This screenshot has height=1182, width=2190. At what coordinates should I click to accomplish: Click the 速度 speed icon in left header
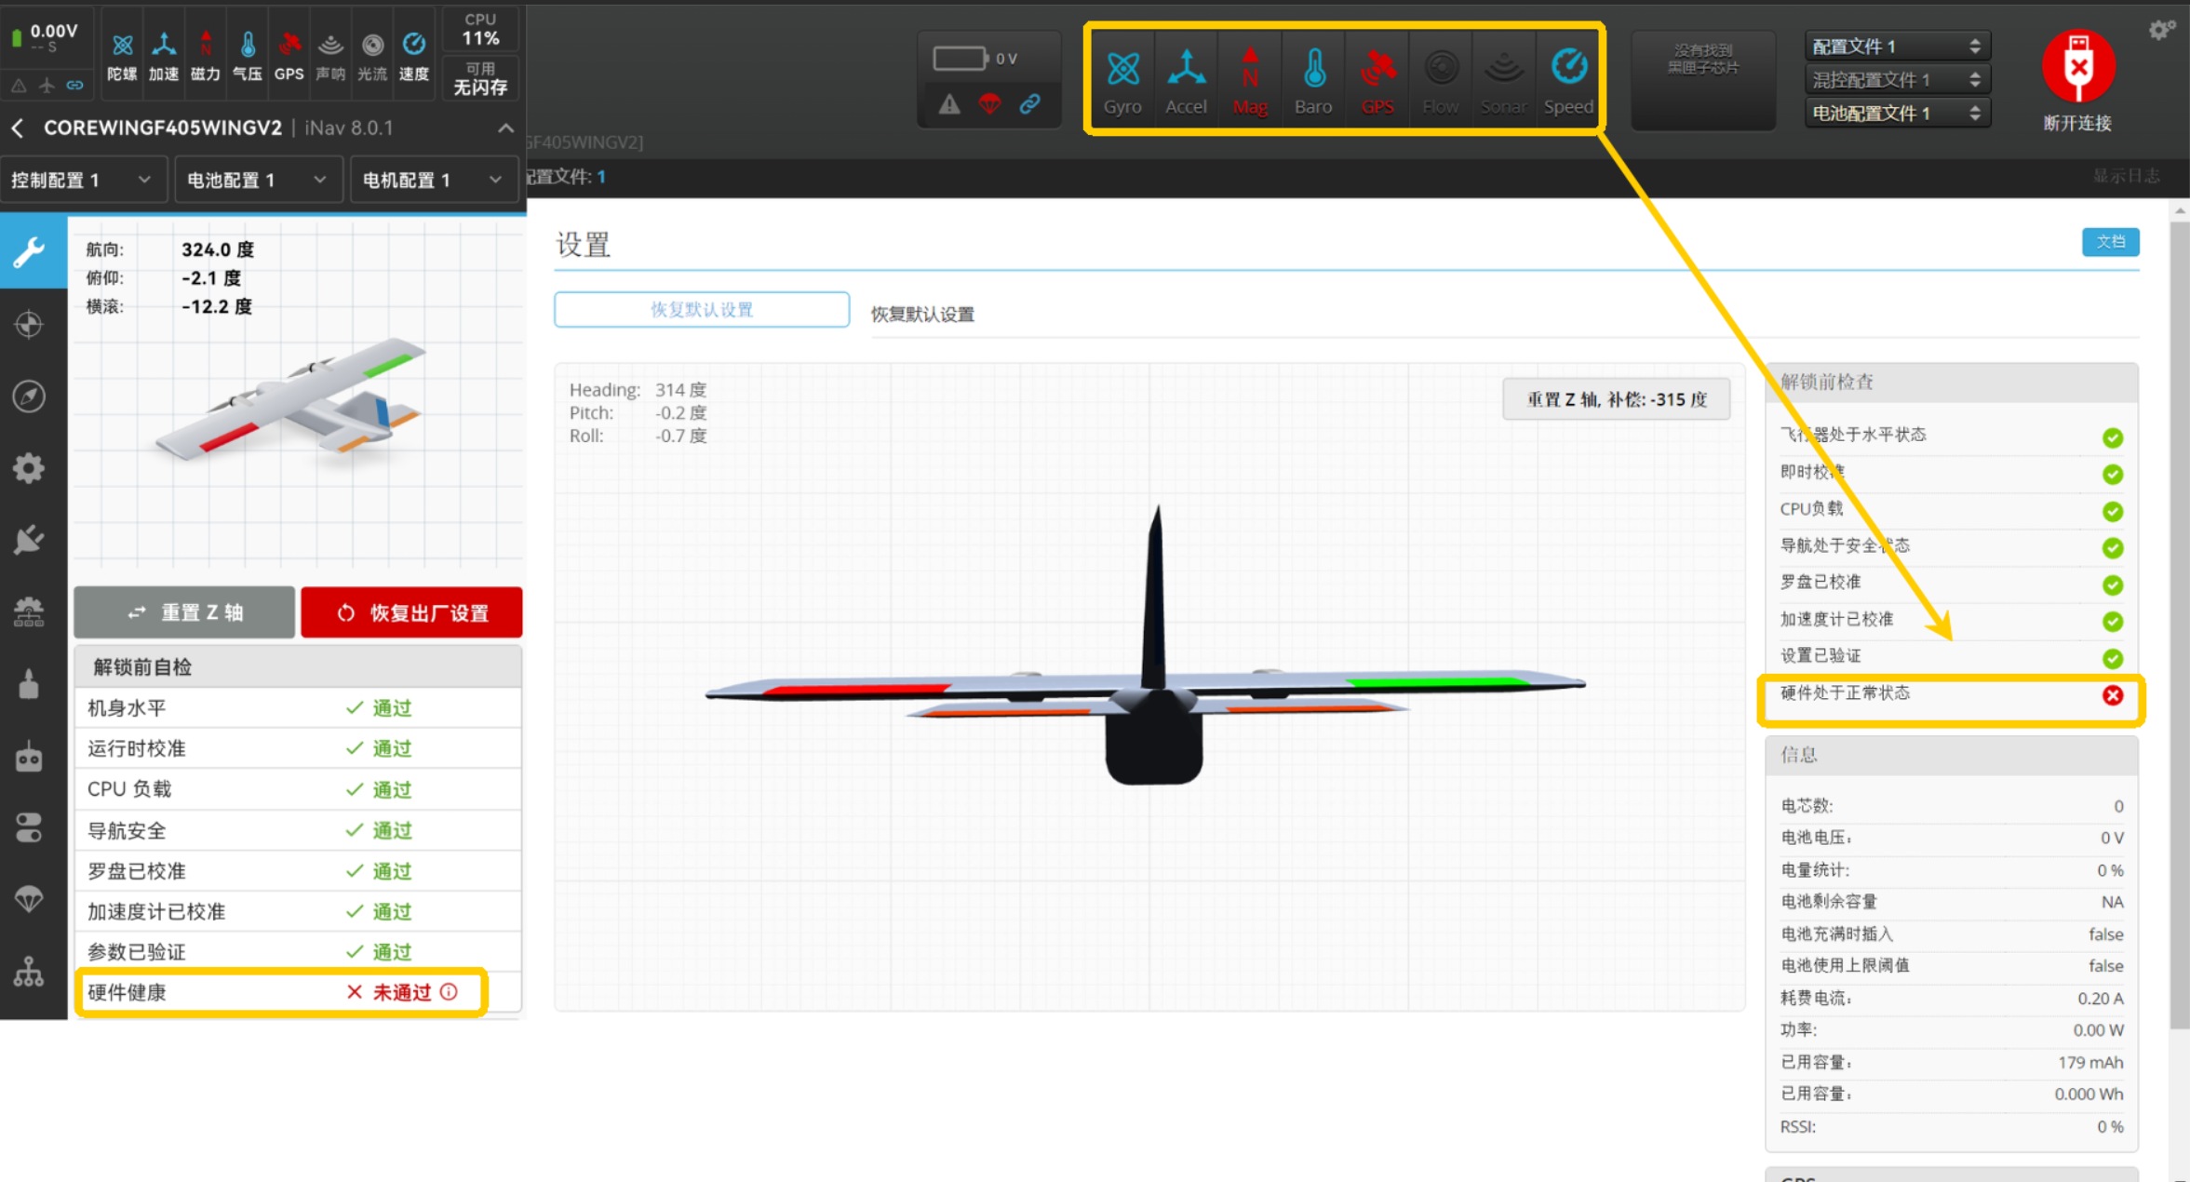[x=414, y=55]
